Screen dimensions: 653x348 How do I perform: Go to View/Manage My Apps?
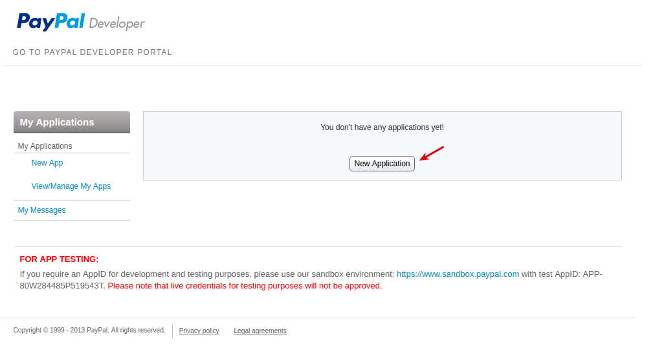pos(71,186)
